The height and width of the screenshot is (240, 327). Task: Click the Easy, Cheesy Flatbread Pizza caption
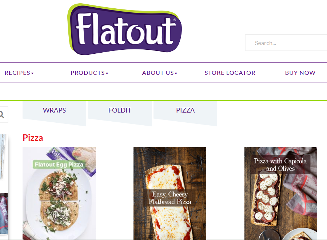click(x=170, y=198)
